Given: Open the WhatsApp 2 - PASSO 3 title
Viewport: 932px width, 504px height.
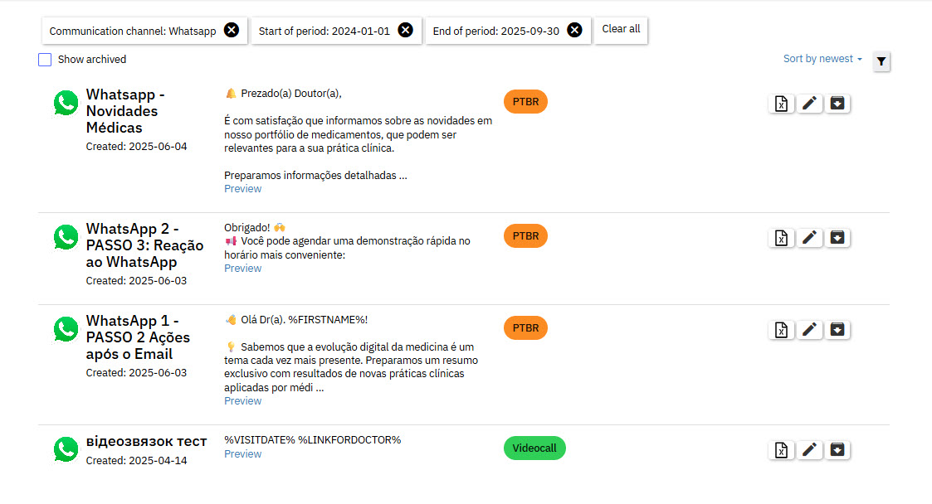Looking at the screenshot, I should 144,245.
